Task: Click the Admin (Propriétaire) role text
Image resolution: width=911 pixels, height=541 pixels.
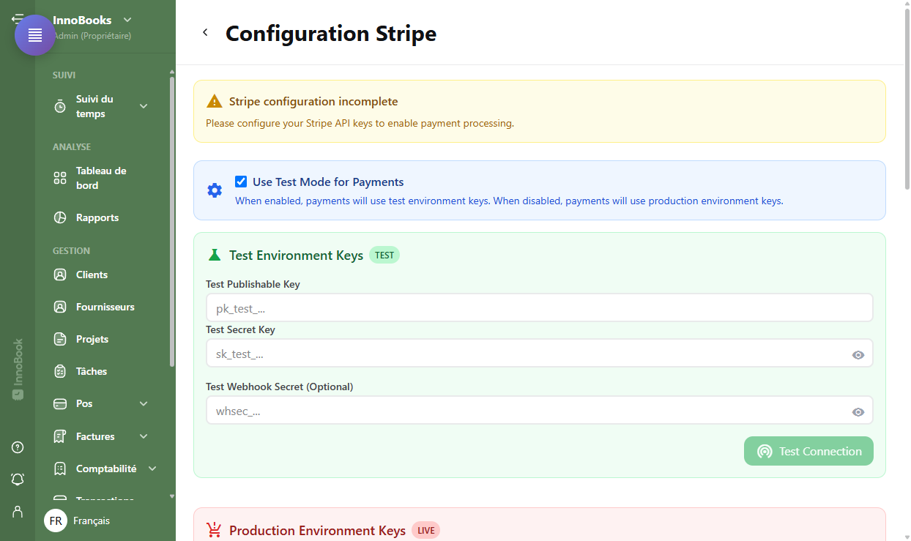Action: pyautogui.click(x=92, y=35)
